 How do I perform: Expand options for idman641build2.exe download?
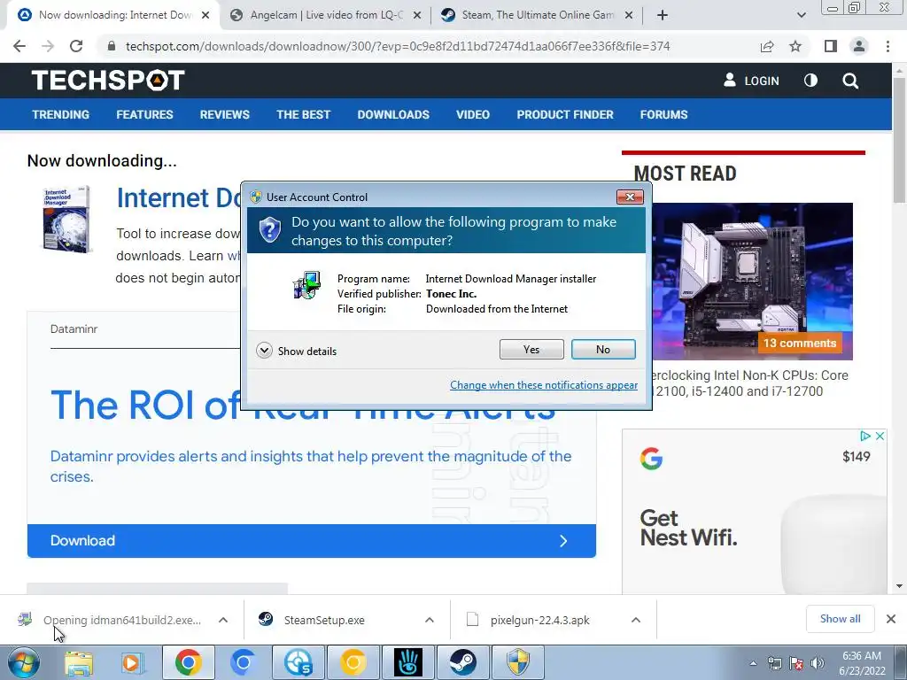click(x=223, y=620)
